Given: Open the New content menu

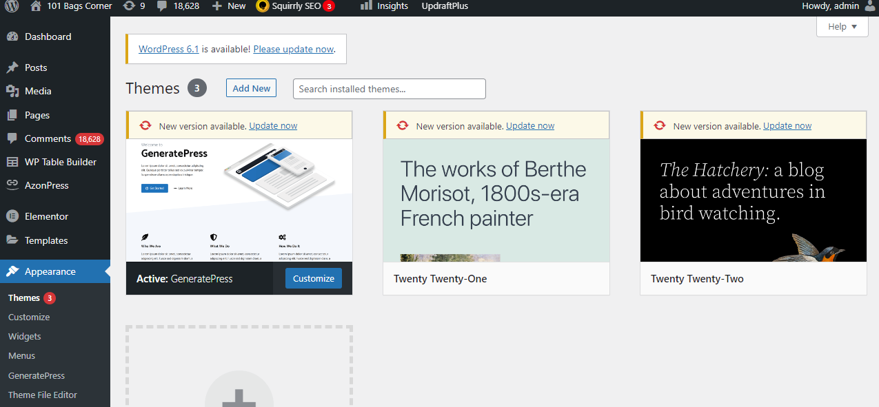Looking at the screenshot, I should [229, 6].
